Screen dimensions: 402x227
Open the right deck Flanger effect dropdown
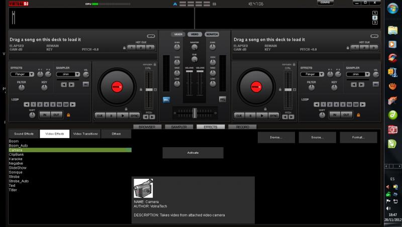[x=321, y=74]
